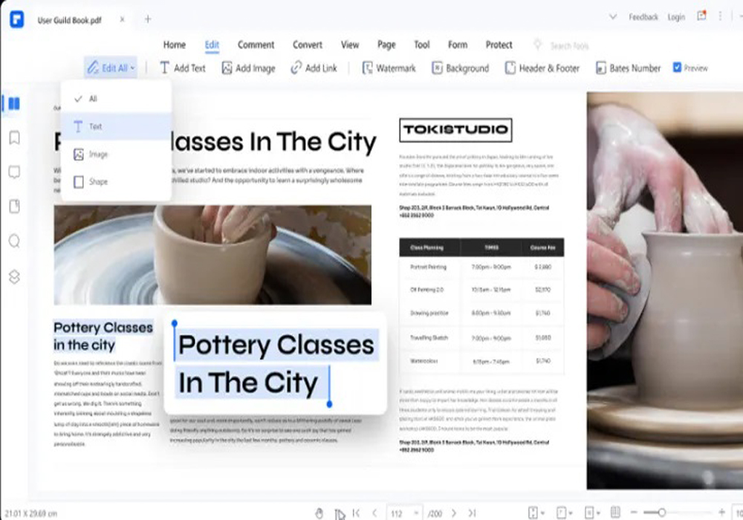Open the Comment ribbon tab

(256, 45)
